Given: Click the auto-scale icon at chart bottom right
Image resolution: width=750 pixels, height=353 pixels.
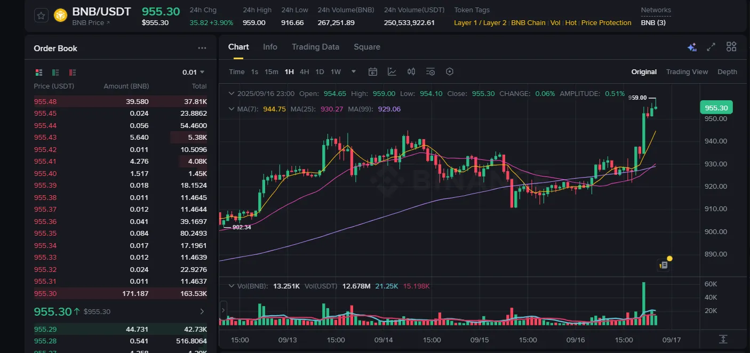Looking at the screenshot, I should click(x=723, y=339).
